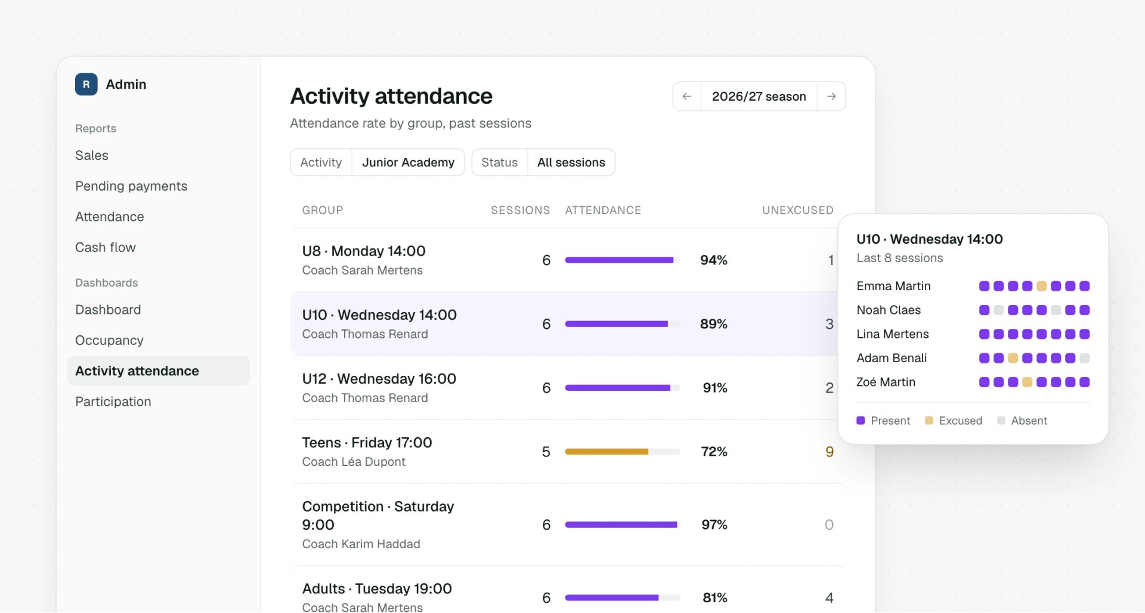Viewport: 1145px width, 613px height.
Task: Click Emma Martin's excused session square
Action: click(1041, 286)
